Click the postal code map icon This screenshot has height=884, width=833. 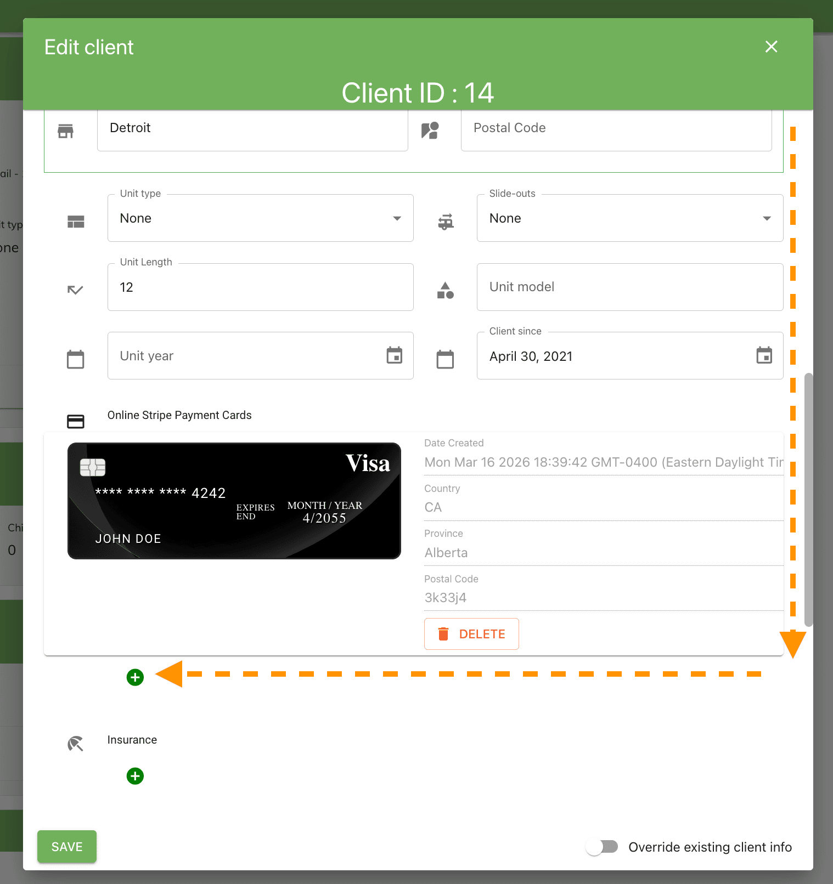click(x=430, y=131)
